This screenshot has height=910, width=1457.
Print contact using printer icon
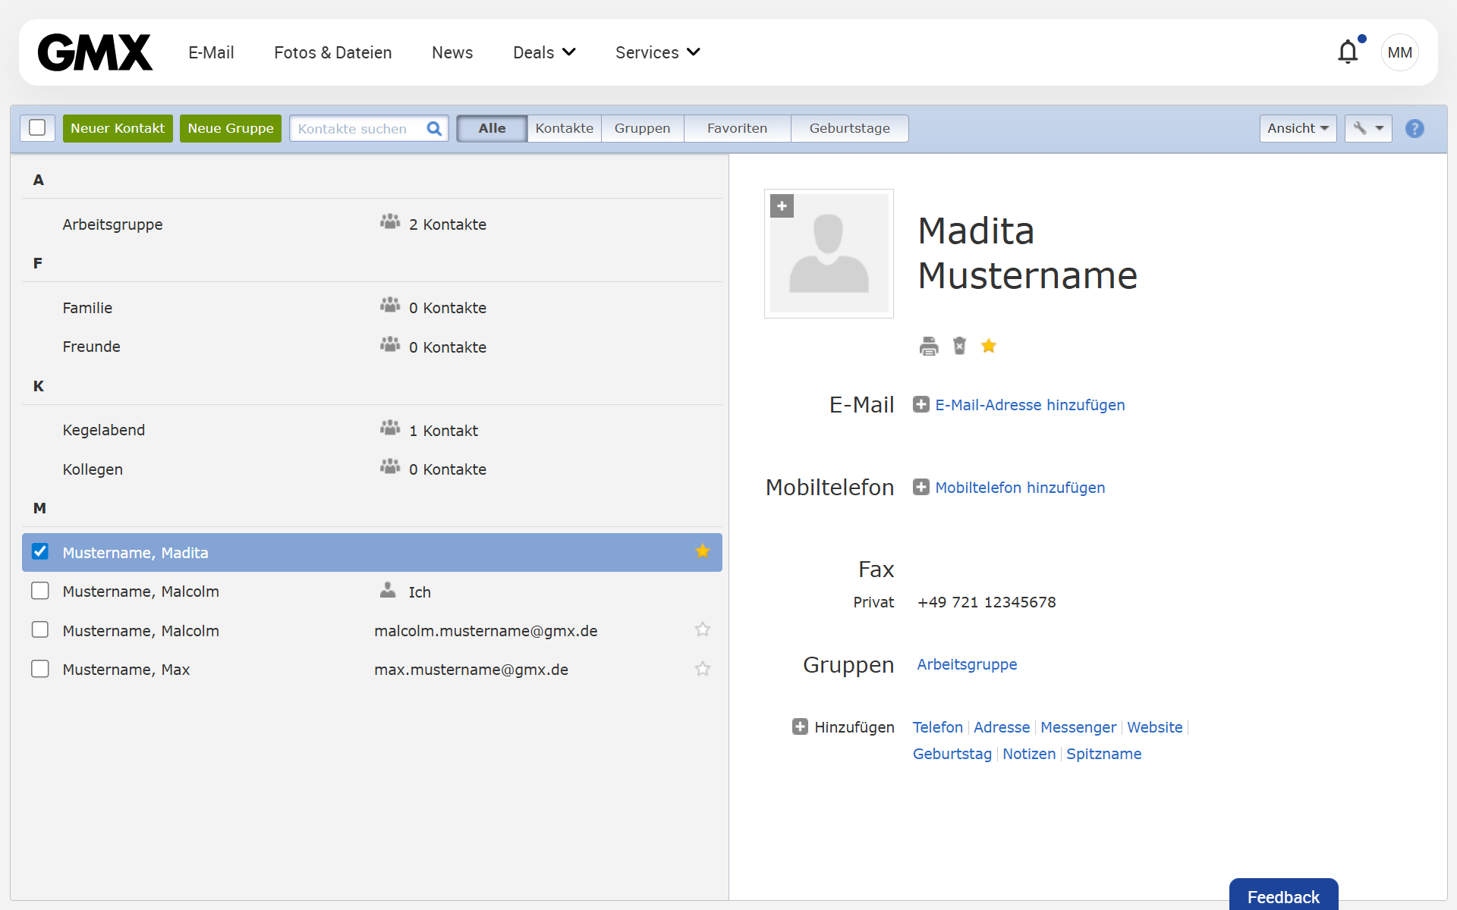(x=928, y=347)
